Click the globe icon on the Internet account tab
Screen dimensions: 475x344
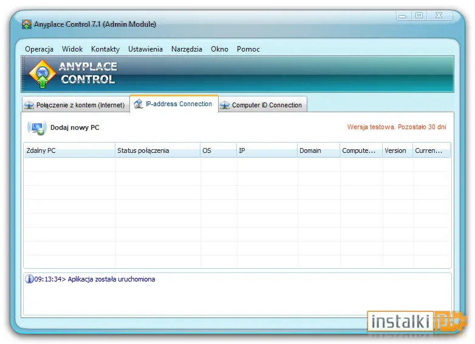point(29,106)
